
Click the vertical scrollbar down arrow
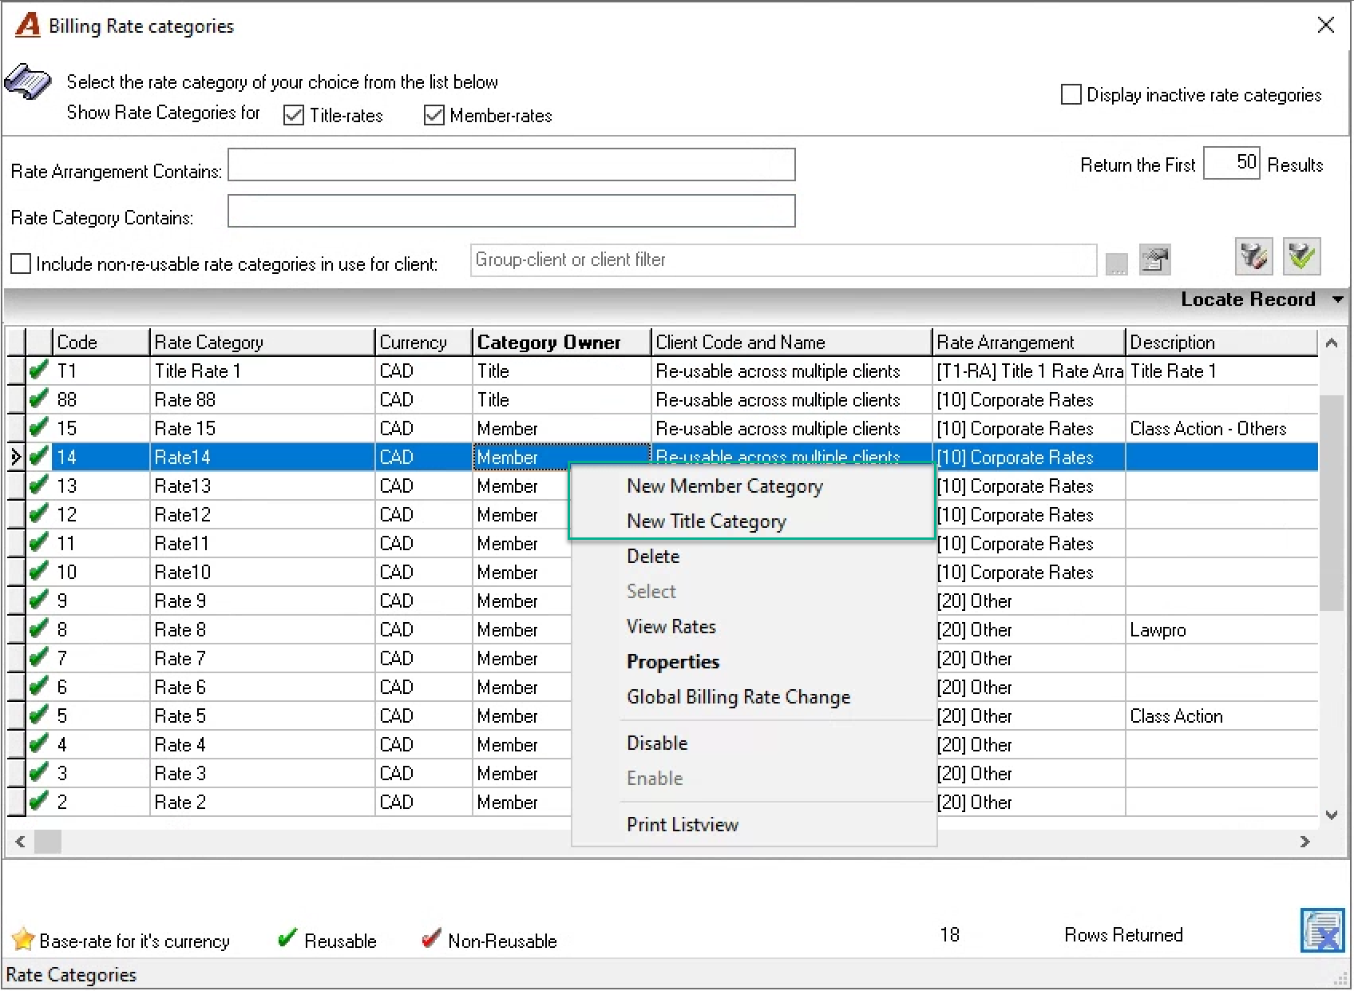point(1331,815)
